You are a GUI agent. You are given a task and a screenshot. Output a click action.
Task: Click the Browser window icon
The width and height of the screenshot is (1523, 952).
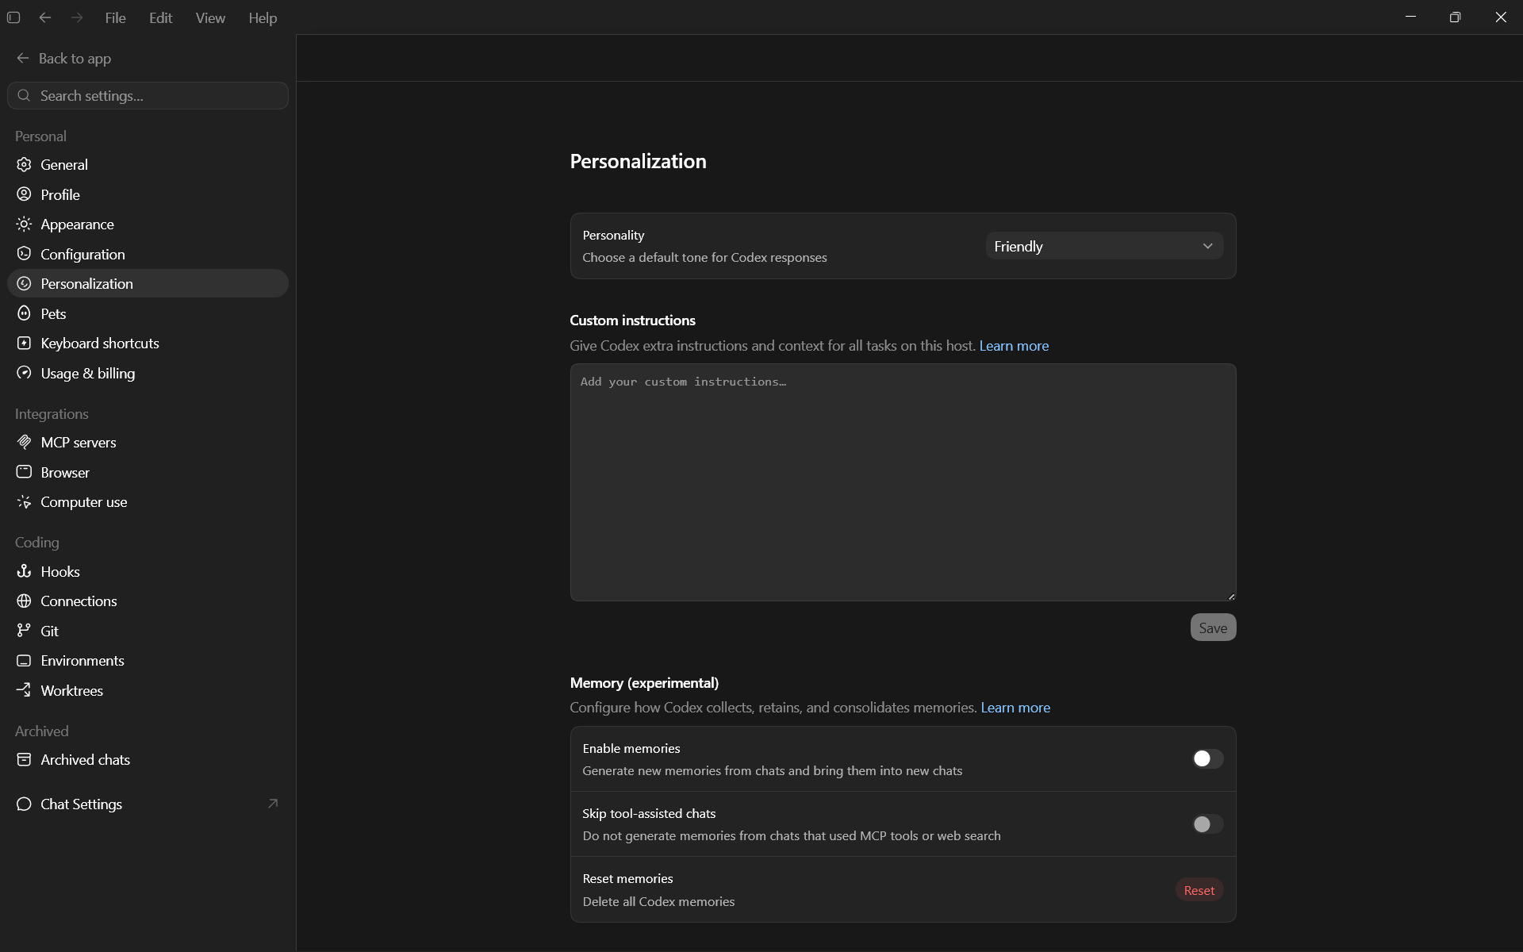[x=25, y=472]
